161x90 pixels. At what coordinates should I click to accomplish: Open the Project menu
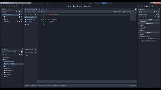coord(8,6)
